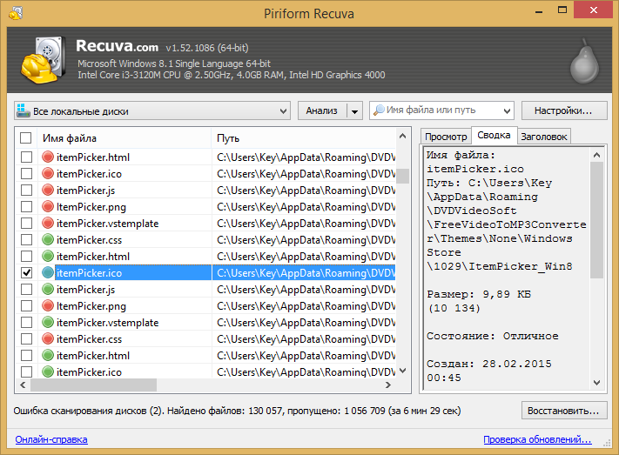
Task: Switch to the Заголовок tab
Action: pyautogui.click(x=543, y=137)
